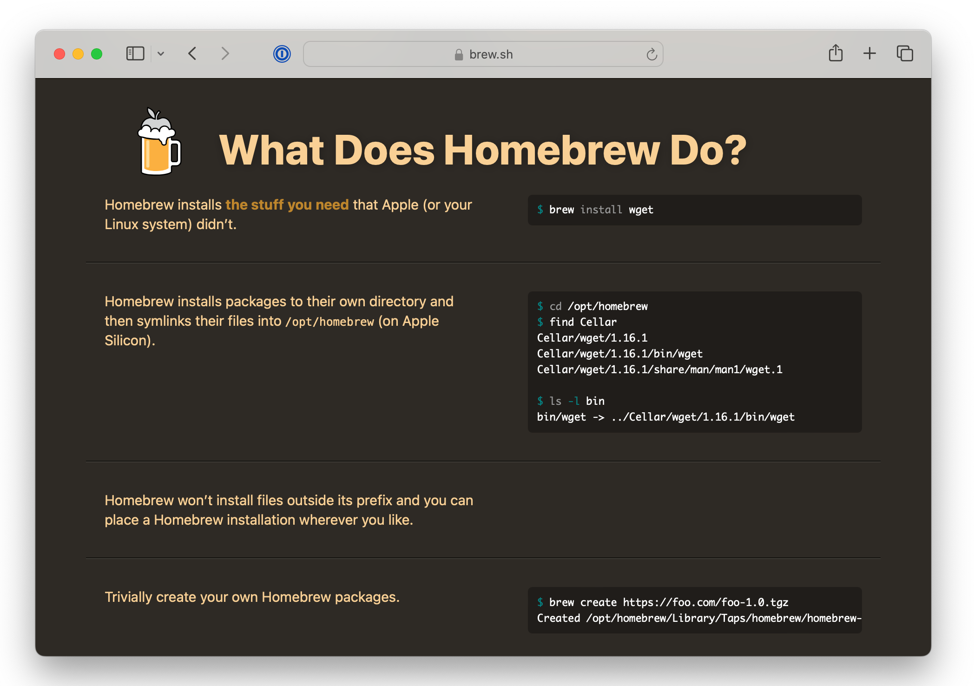Click the "find Cellar" command line
The height and width of the screenshot is (686, 974).
pyautogui.click(x=583, y=322)
